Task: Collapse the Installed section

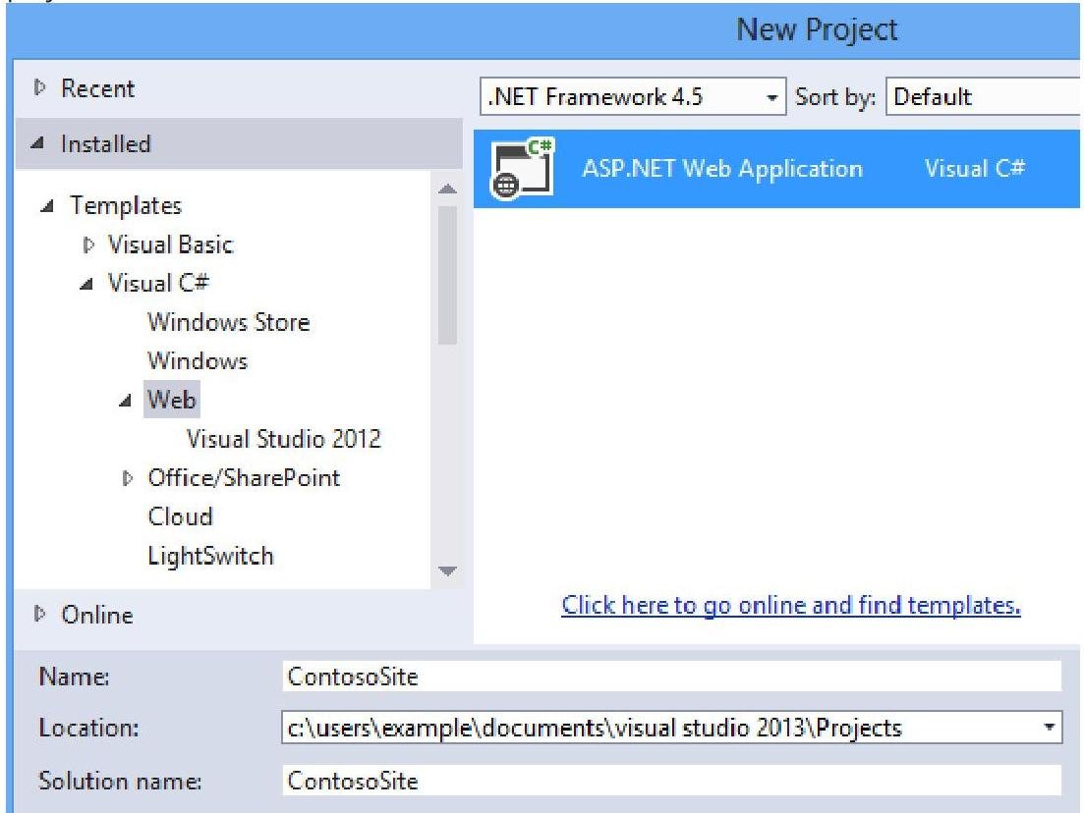Action: click(40, 144)
